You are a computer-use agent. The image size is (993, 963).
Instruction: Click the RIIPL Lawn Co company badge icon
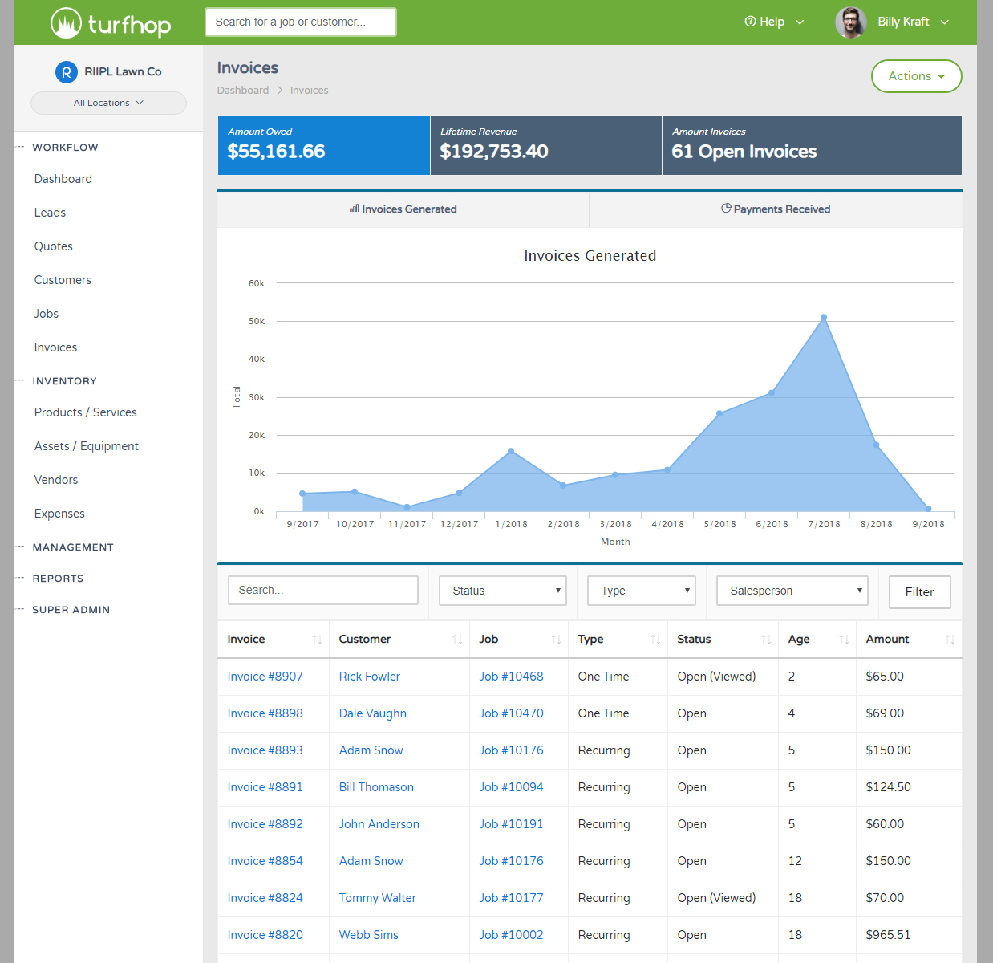pos(66,72)
